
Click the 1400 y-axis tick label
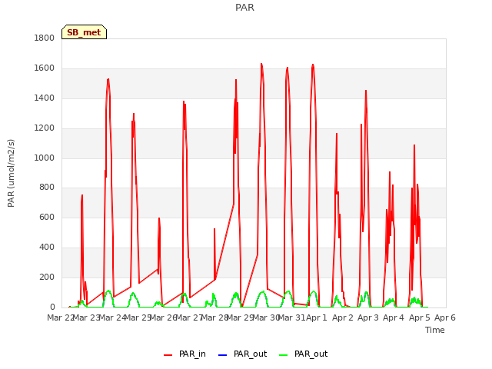[45, 98]
